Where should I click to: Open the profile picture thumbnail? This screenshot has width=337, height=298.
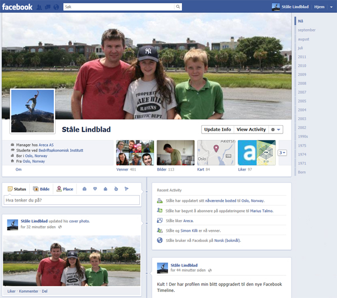pos(33,111)
